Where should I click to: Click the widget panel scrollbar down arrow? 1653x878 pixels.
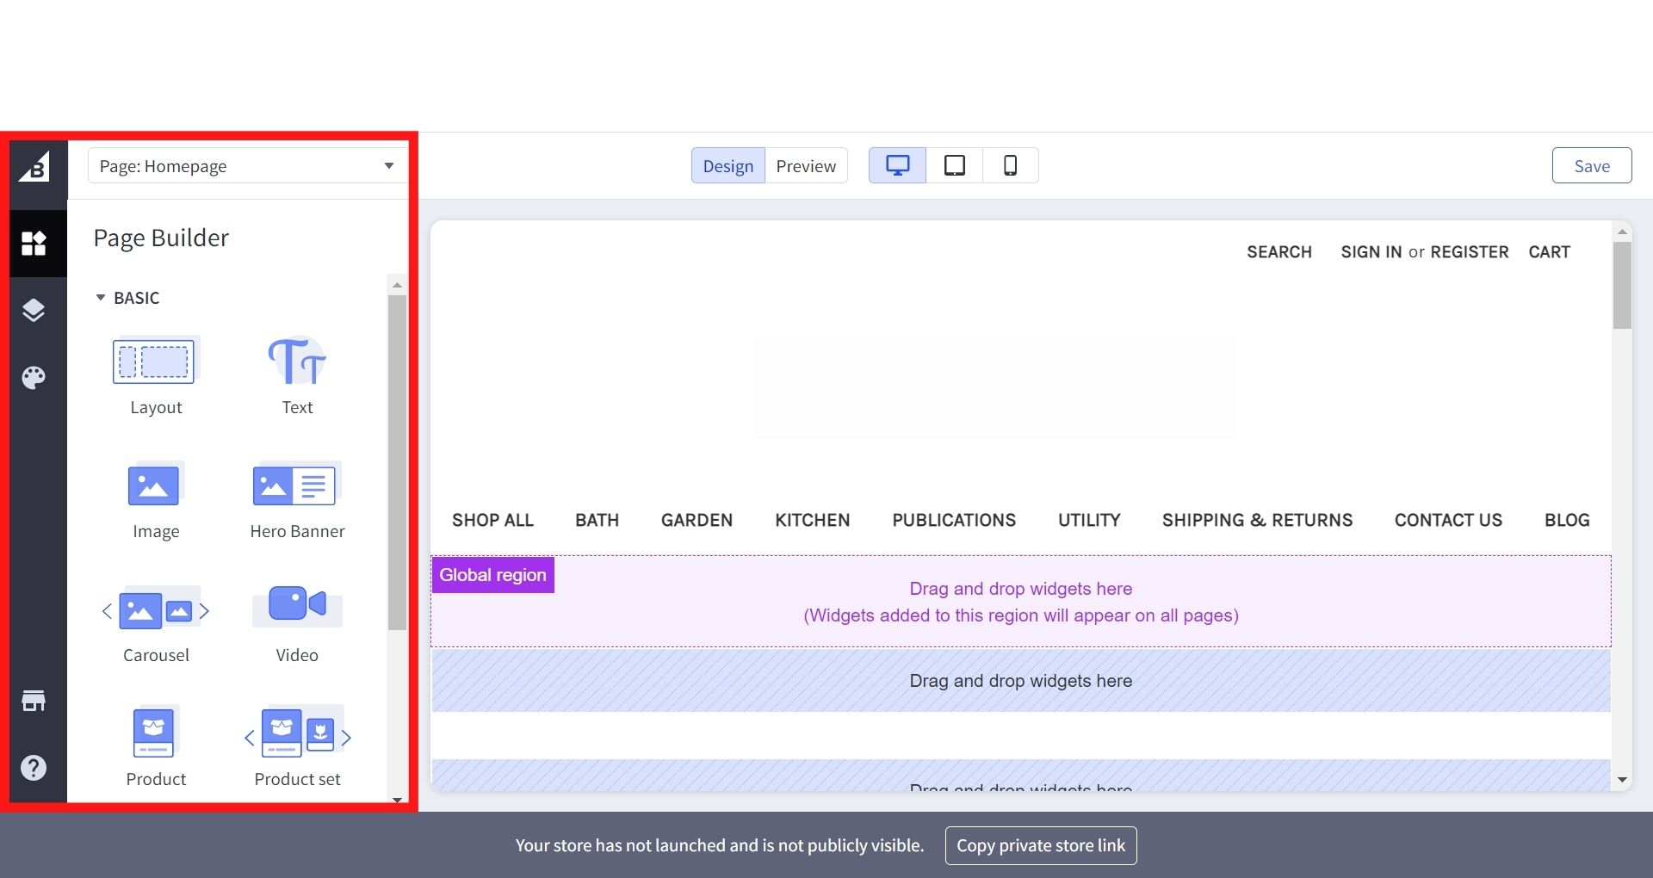[x=397, y=799]
